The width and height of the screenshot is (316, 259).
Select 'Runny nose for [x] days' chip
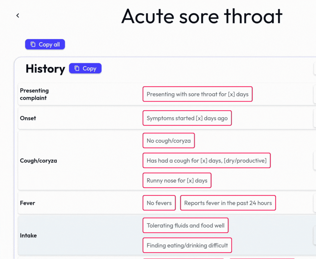(177, 181)
